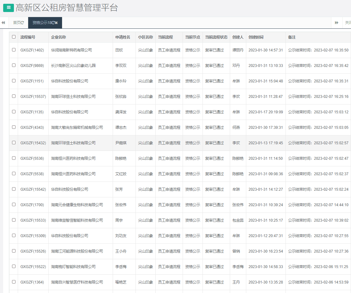The width and height of the screenshot is (351, 293).
Task: Toggle the select-all checkbox in table header
Action: point(14,37)
